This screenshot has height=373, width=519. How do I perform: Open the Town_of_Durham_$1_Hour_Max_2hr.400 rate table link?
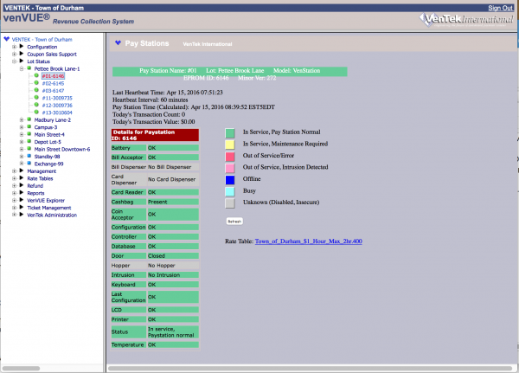coord(308,241)
